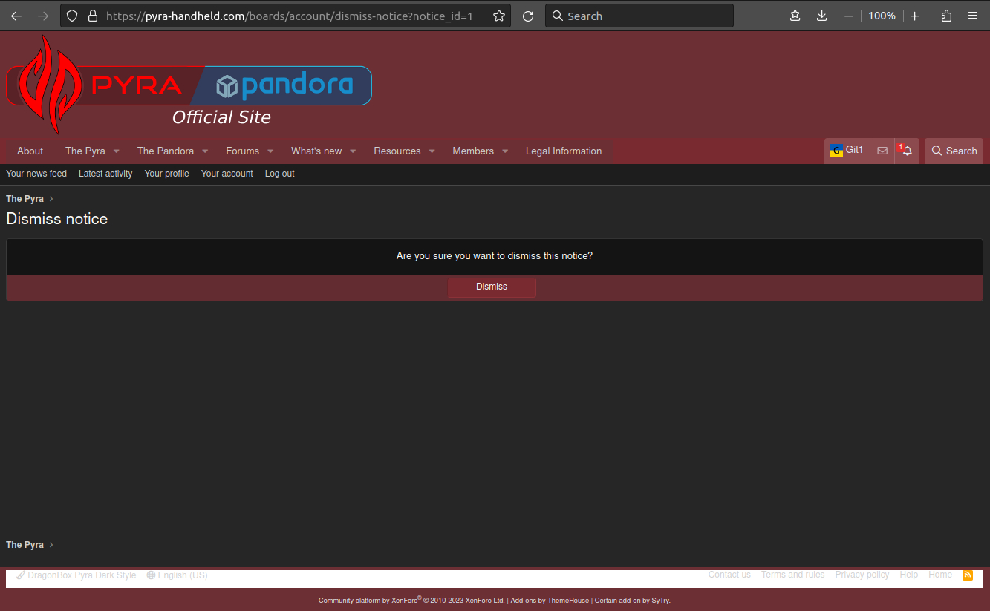Expand The Pyra dropdown arrow

[x=117, y=151]
